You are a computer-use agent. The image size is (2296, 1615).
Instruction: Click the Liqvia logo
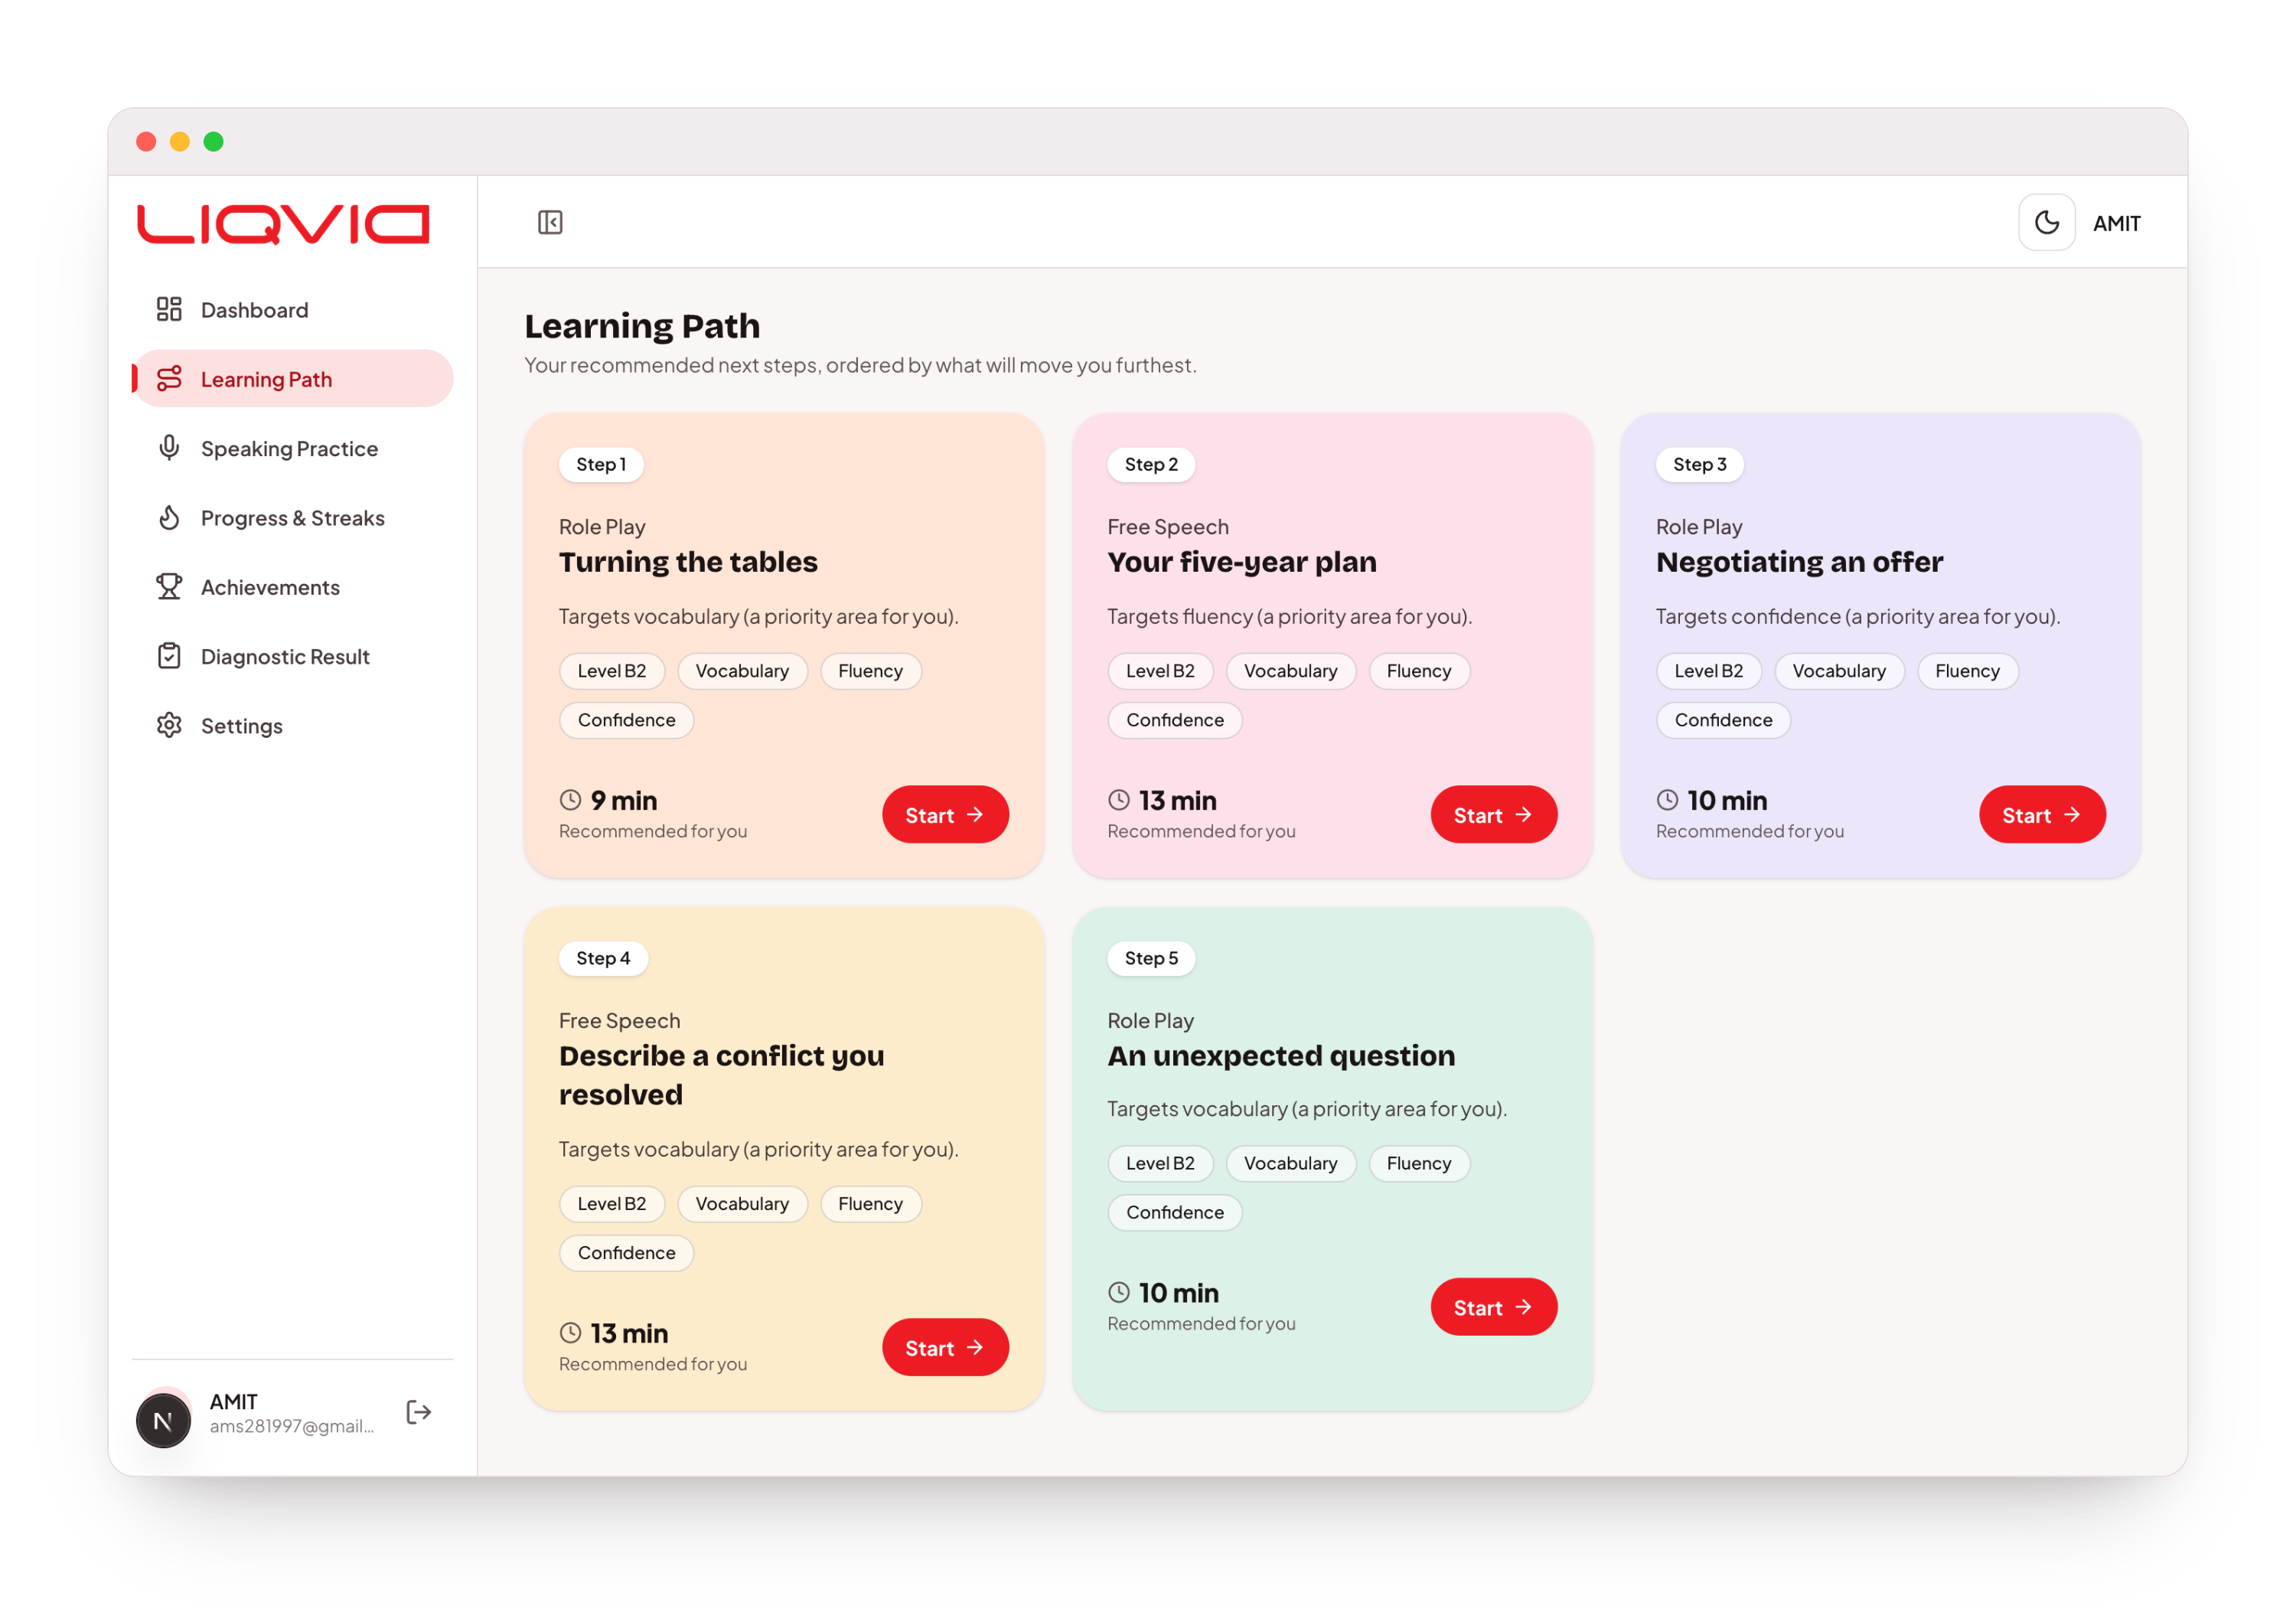point(283,224)
